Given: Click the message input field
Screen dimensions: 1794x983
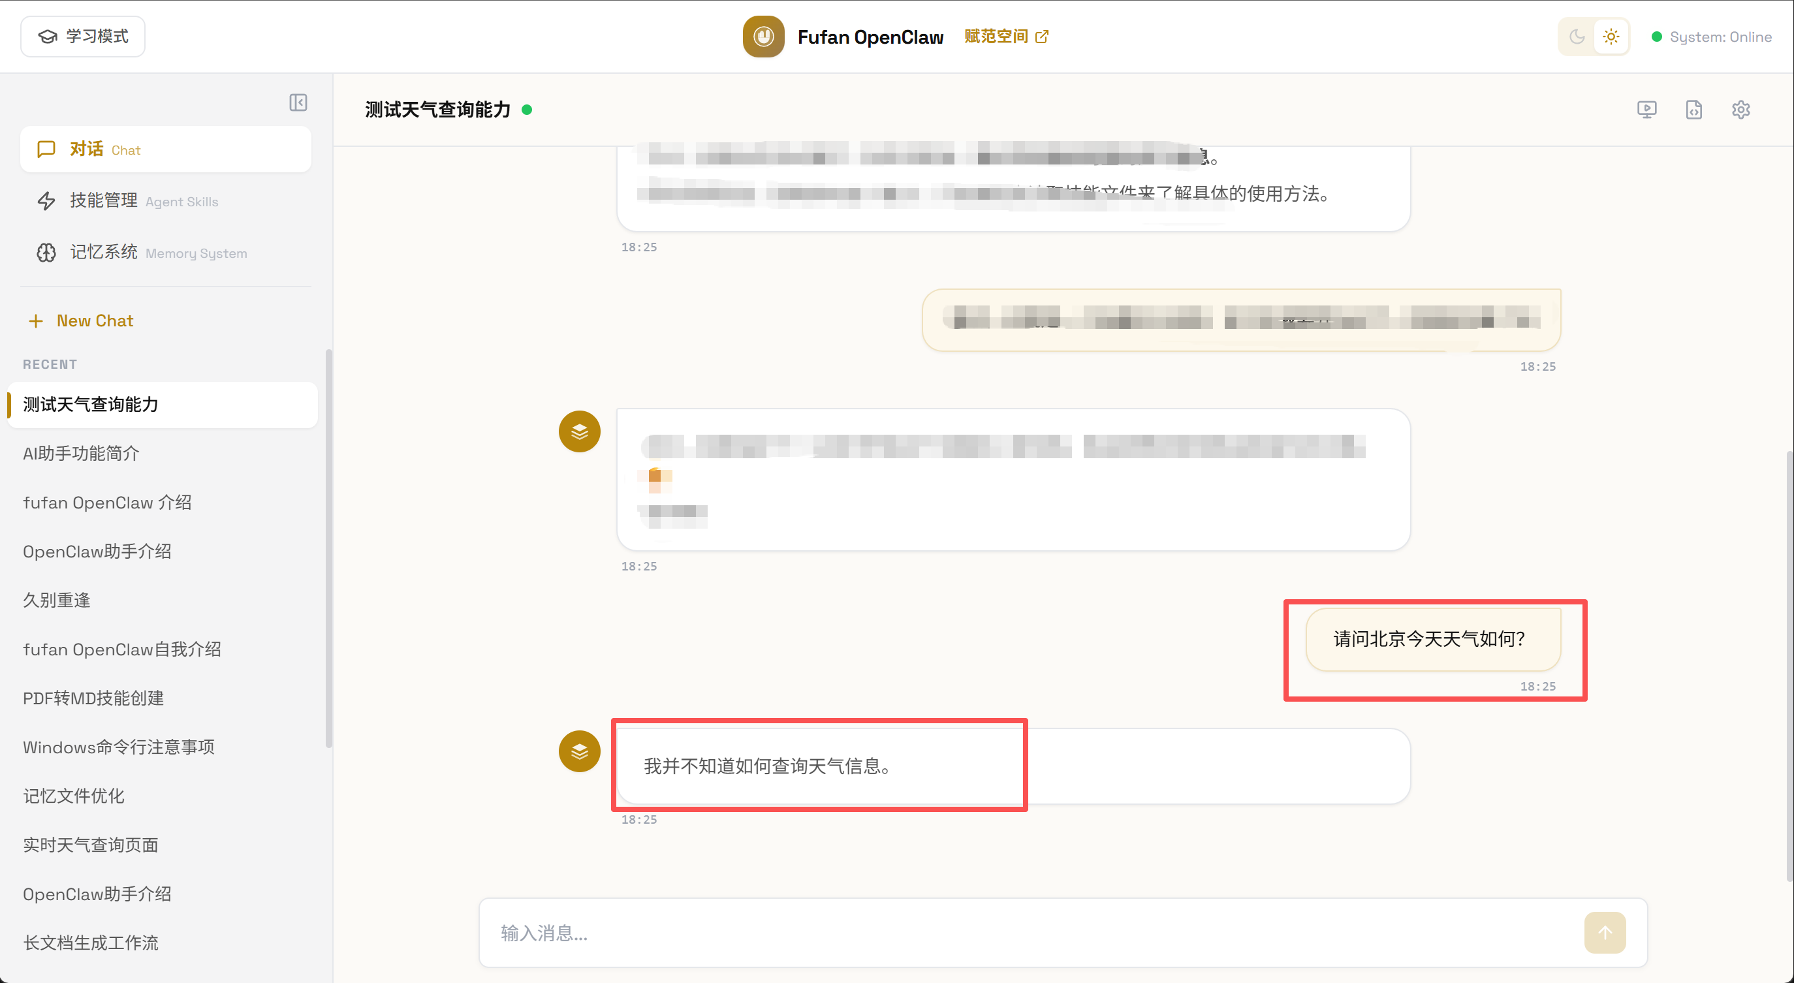Looking at the screenshot, I should click(1031, 933).
